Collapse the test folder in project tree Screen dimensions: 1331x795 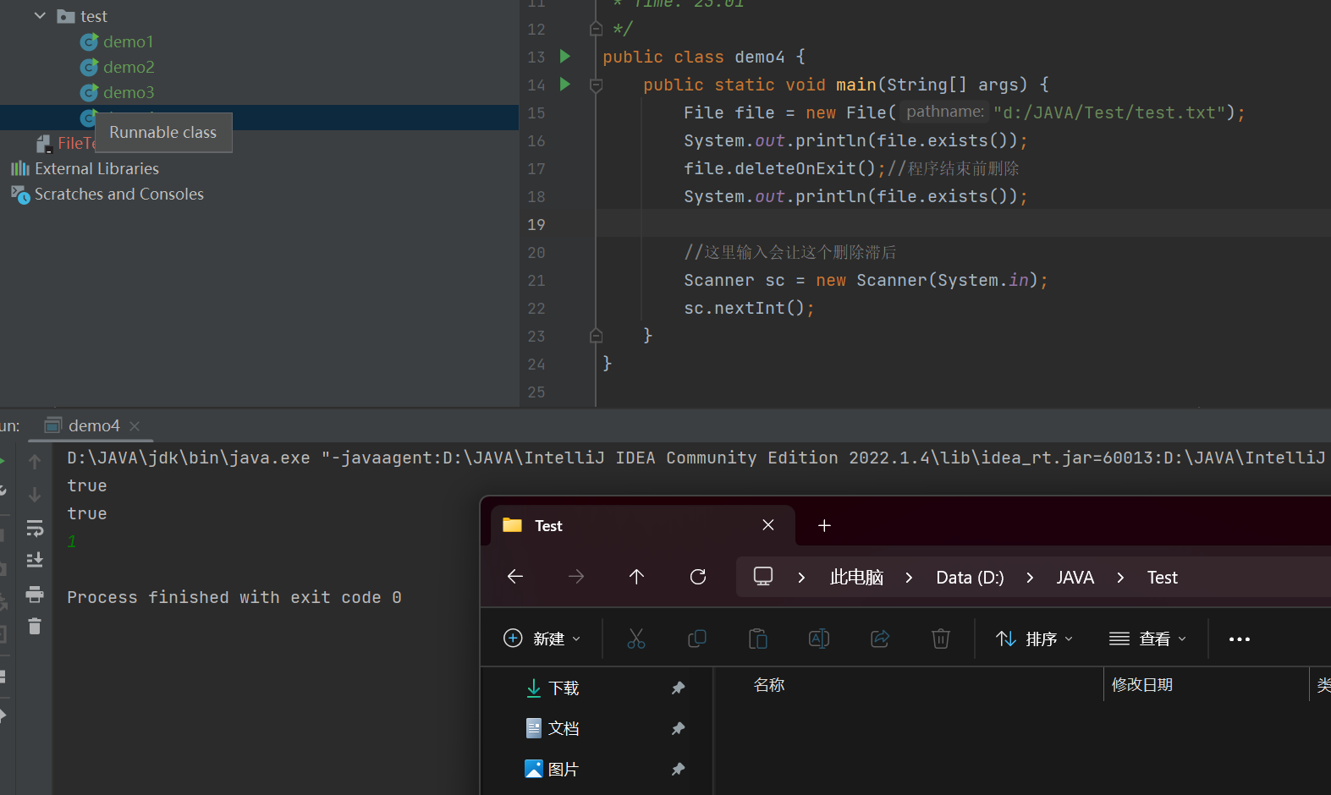40,16
